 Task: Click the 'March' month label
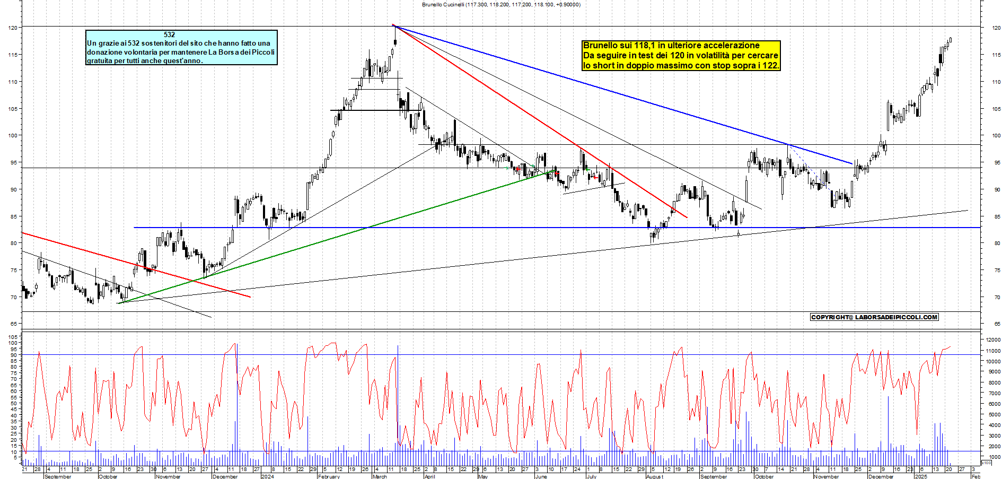pos(380,476)
